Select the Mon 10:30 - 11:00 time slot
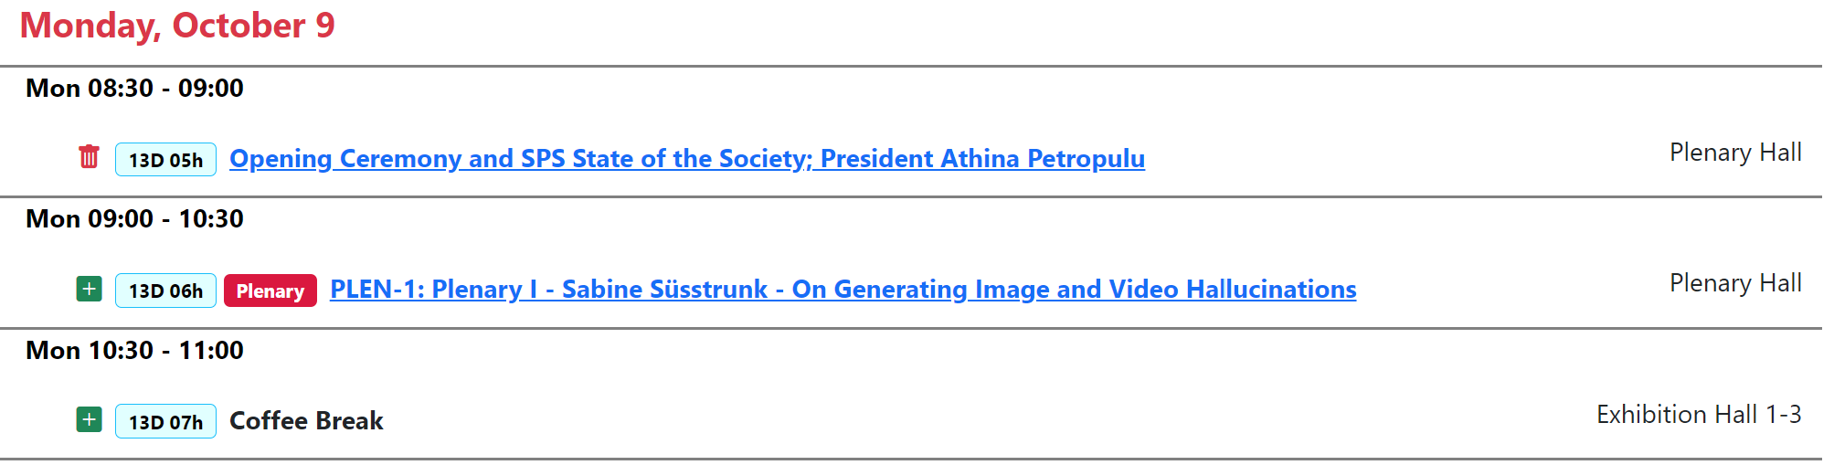The width and height of the screenshot is (1834, 465). click(134, 351)
